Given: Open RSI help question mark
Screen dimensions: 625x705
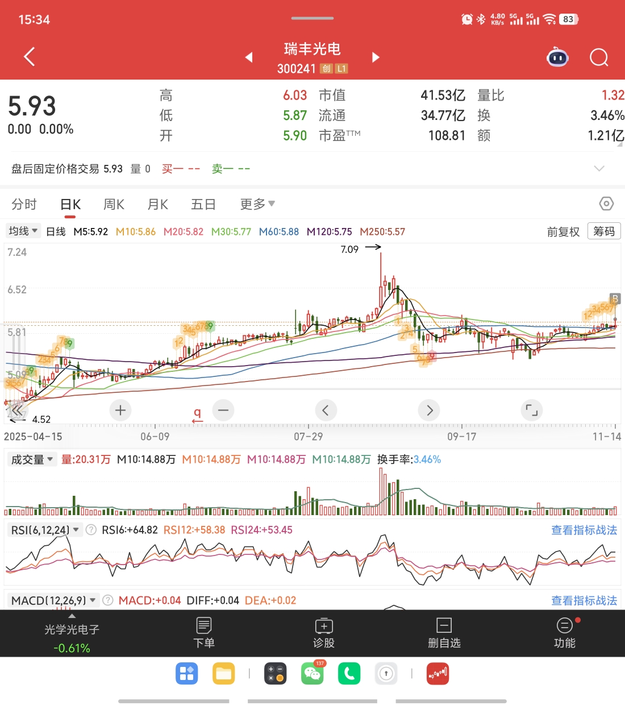Looking at the screenshot, I should (91, 530).
